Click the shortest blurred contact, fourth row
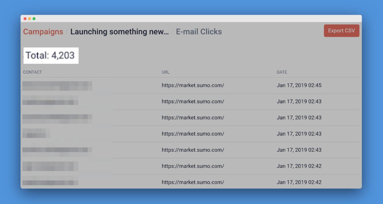This screenshot has height=204, width=383. 36,133
